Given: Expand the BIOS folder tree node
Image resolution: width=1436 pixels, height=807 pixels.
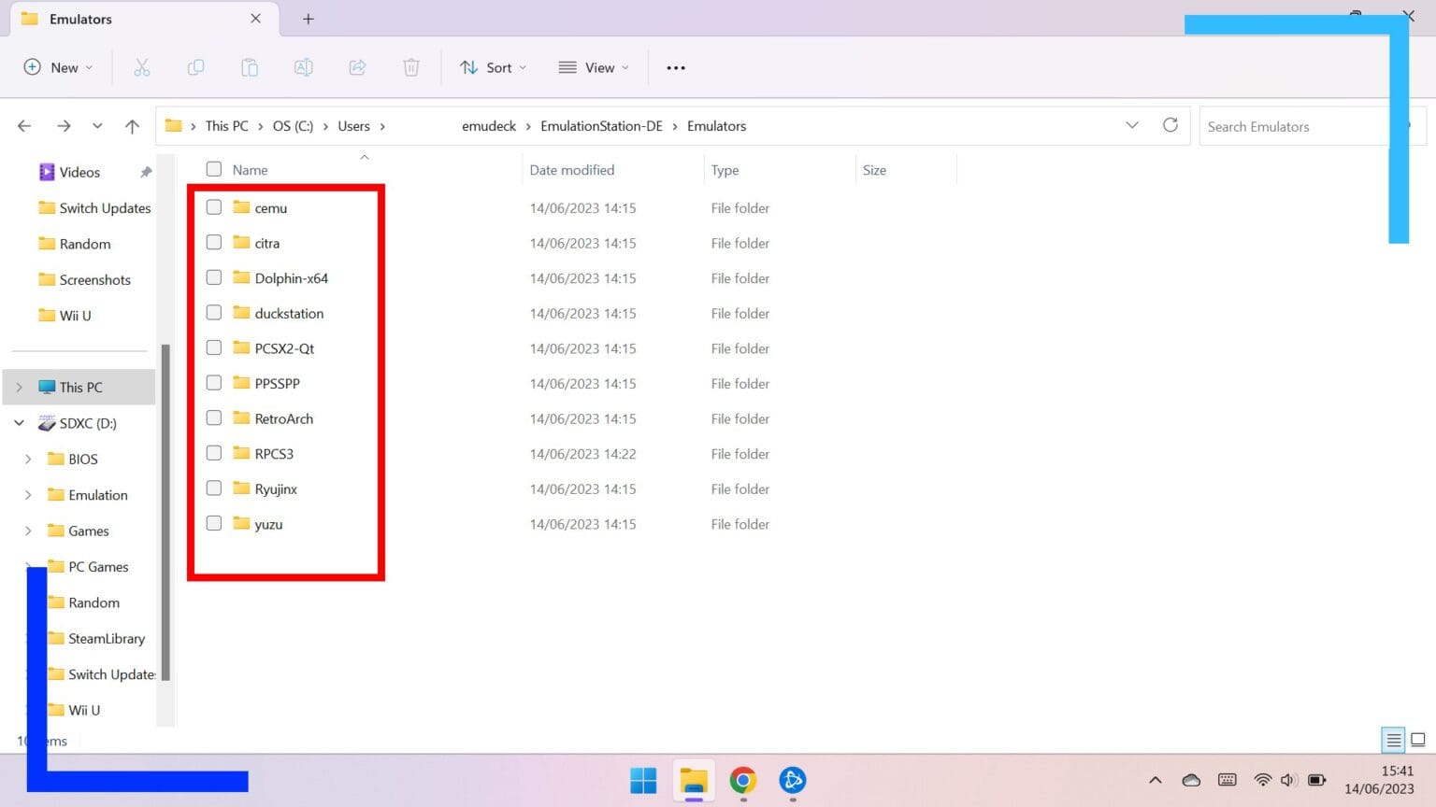Looking at the screenshot, I should [x=28, y=459].
